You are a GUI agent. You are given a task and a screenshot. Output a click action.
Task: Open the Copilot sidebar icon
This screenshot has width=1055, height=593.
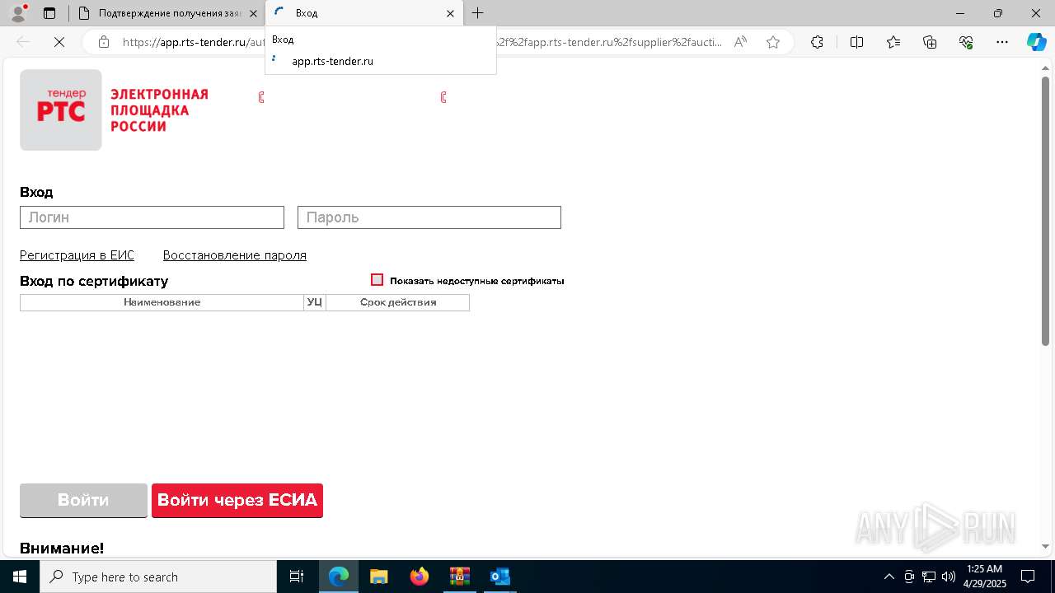[x=1036, y=42]
